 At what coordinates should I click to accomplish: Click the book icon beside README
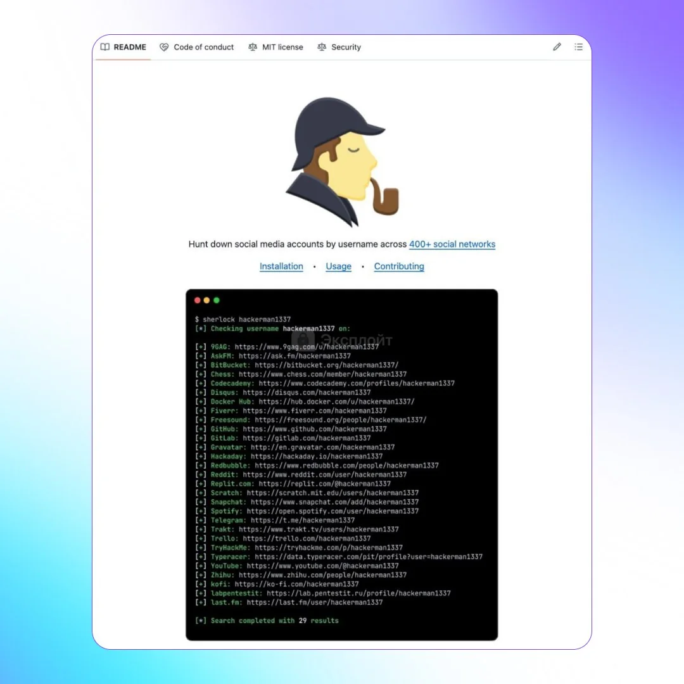pos(105,47)
